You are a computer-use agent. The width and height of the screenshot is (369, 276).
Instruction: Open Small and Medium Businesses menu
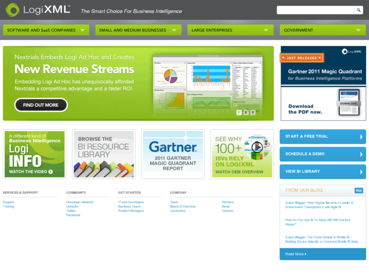tap(139, 30)
